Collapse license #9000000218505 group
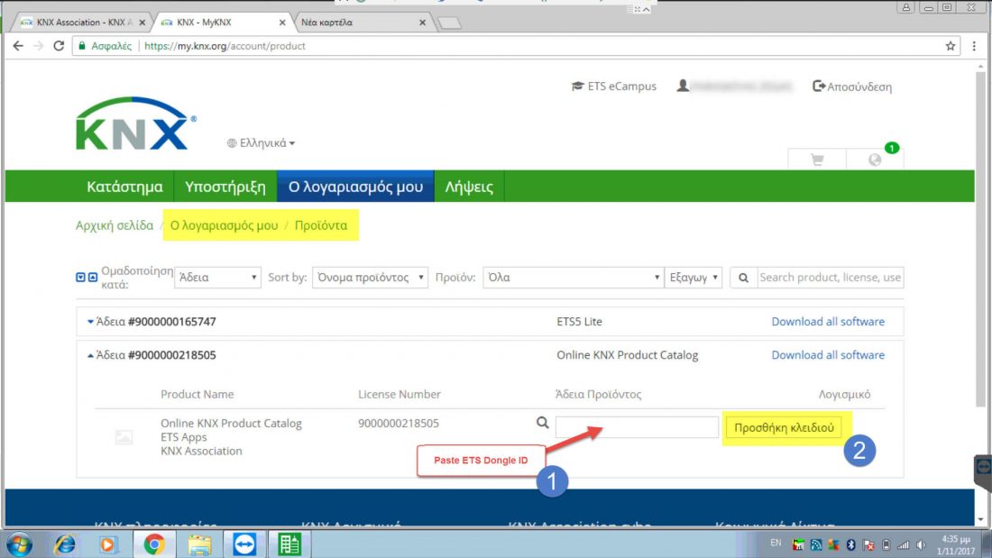 tap(90, 355)
